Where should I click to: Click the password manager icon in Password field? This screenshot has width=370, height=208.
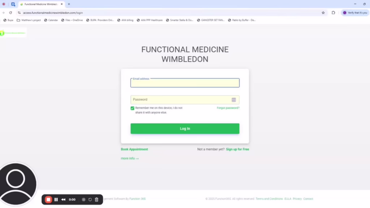coord(234,100)
